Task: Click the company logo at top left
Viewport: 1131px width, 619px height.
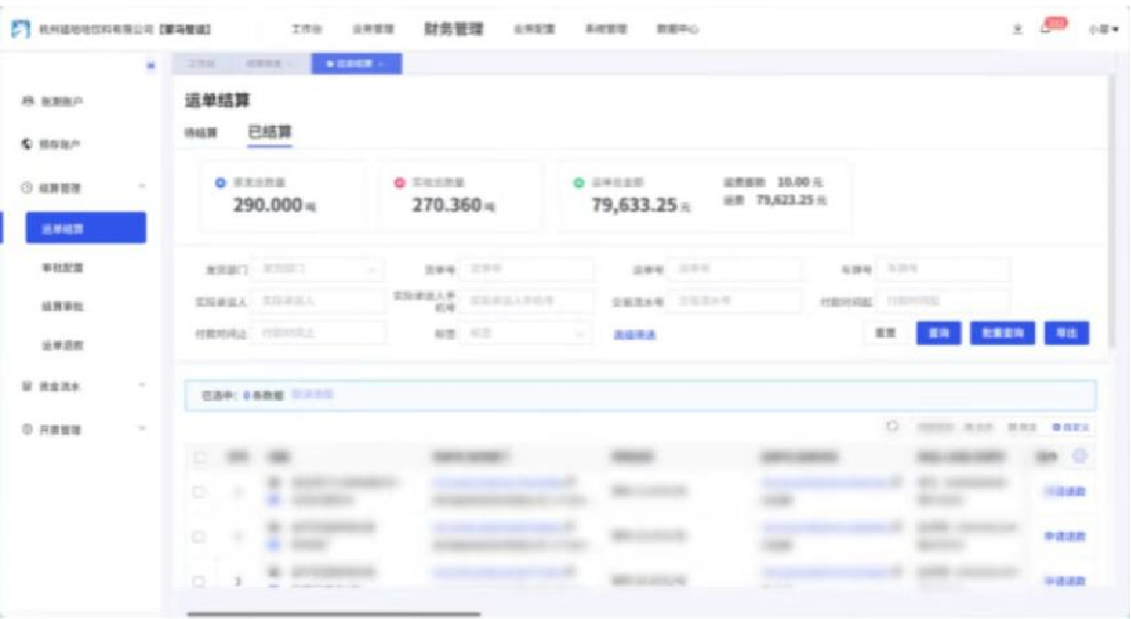Action: coord(19,30)
